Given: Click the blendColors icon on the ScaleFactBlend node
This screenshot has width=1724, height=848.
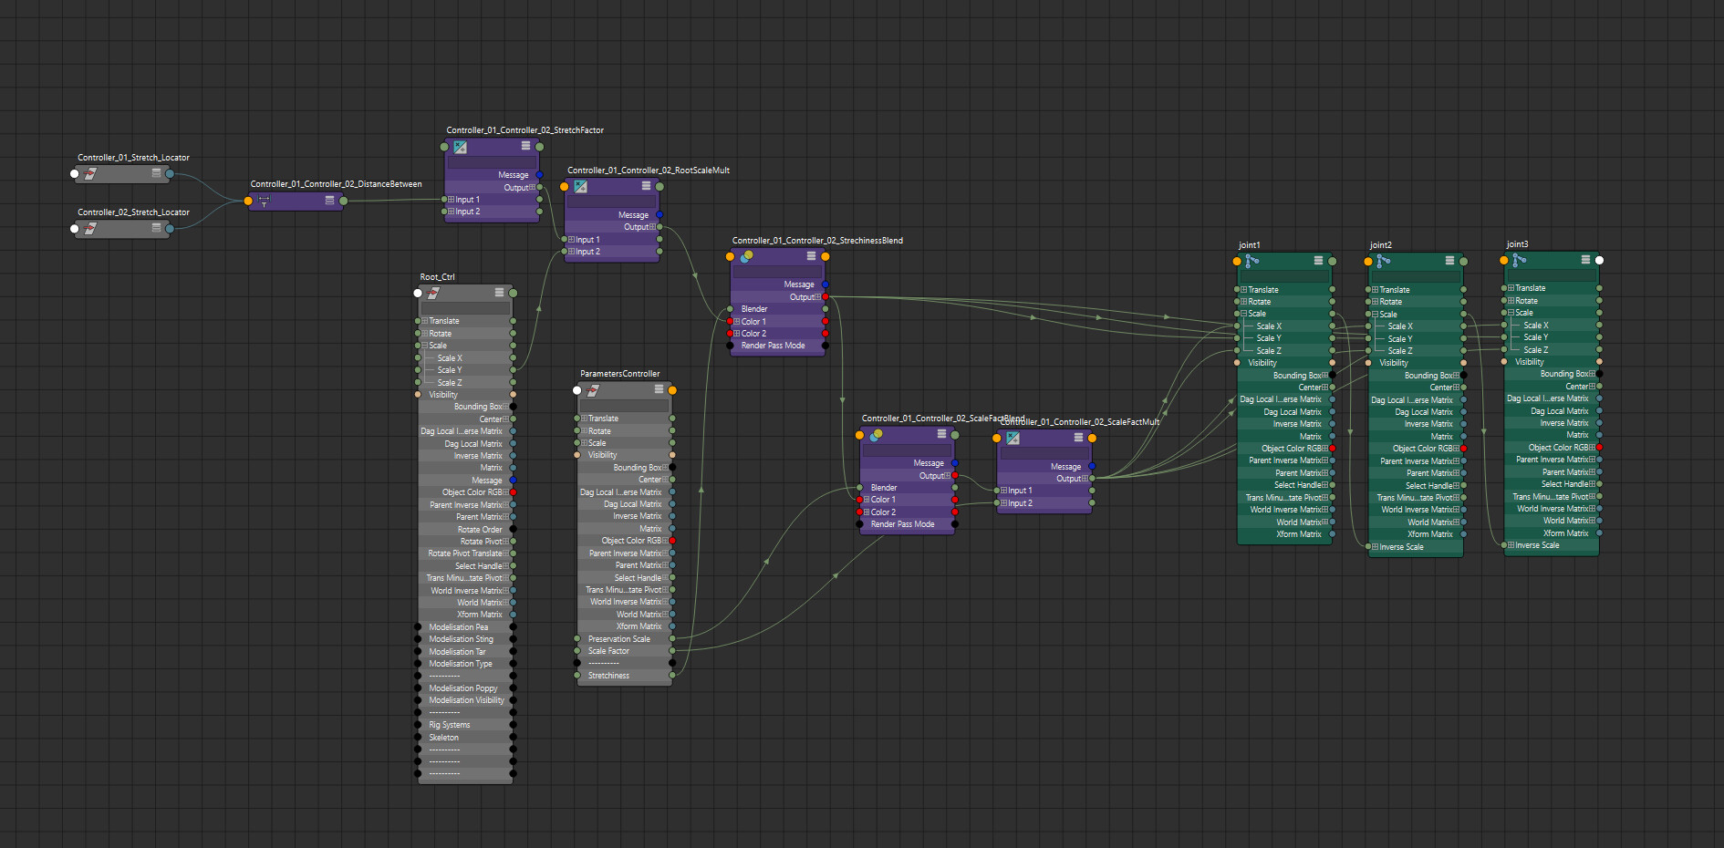Looking at the screenshot, I should coord(877,436).
